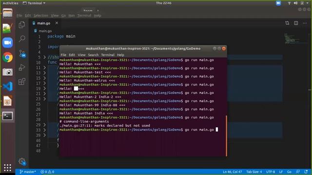Open the network Wi-Fi indicator
The height and width of the screenshot is (175, 312).
coord(289,3)
